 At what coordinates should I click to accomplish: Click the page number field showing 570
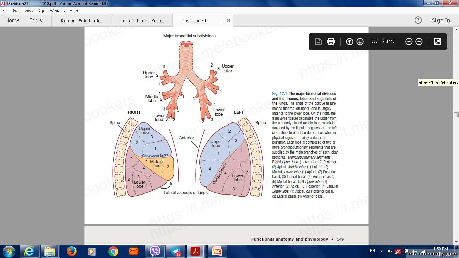[375, 42]
